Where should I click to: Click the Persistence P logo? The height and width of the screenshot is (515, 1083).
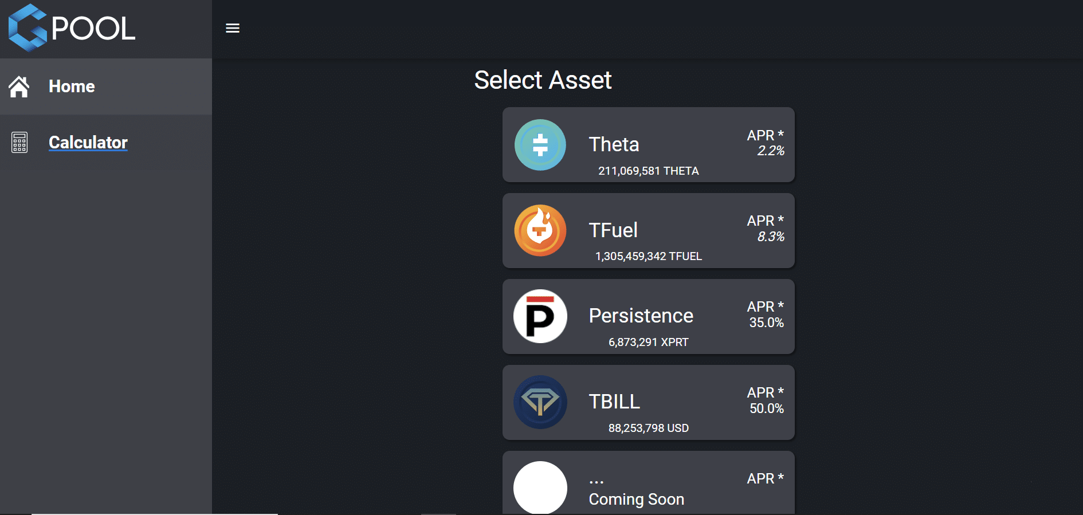[540, 316]
